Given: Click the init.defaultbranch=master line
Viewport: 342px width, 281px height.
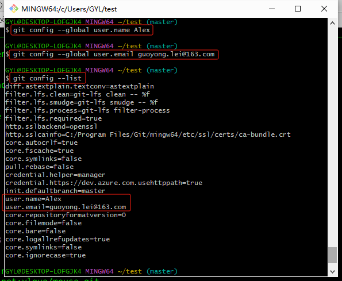Looking at the screenshot, I should point(55,191).
